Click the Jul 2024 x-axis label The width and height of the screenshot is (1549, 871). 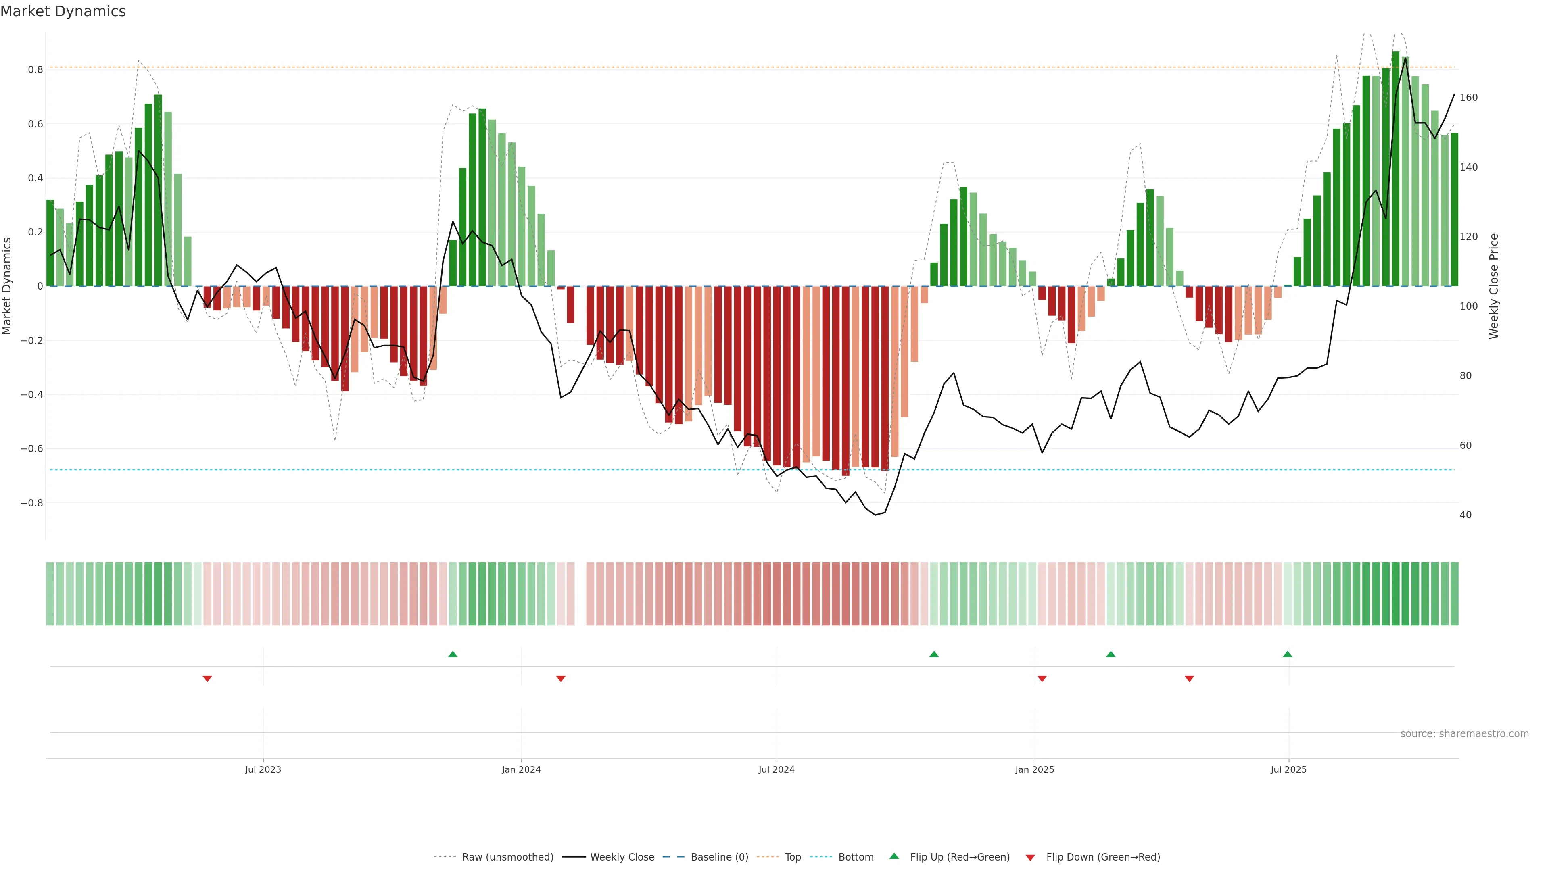(x=776, y=769)
